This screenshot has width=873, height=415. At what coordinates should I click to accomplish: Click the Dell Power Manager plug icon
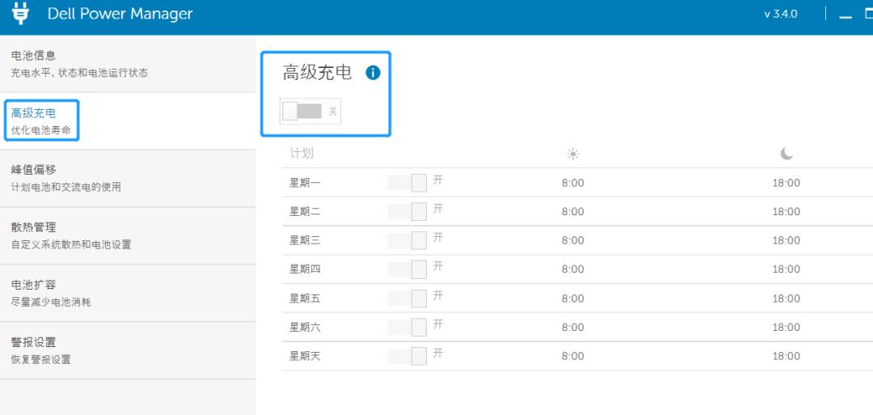click(20, 14)
